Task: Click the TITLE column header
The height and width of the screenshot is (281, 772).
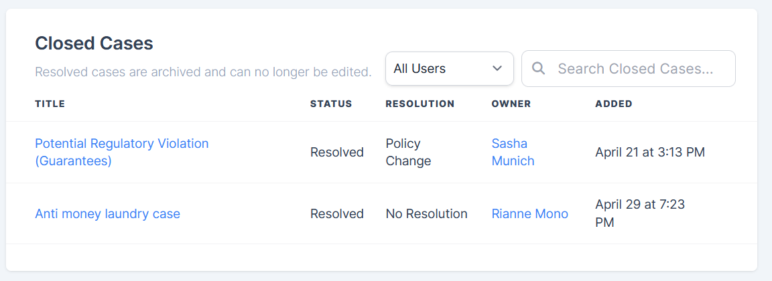Action: 50,104
